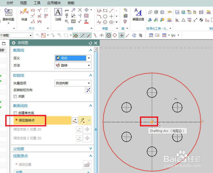Click the dialog scroll up arrow
The width and height of the screenshot is (213, 173).
click(x=96, y=49)
